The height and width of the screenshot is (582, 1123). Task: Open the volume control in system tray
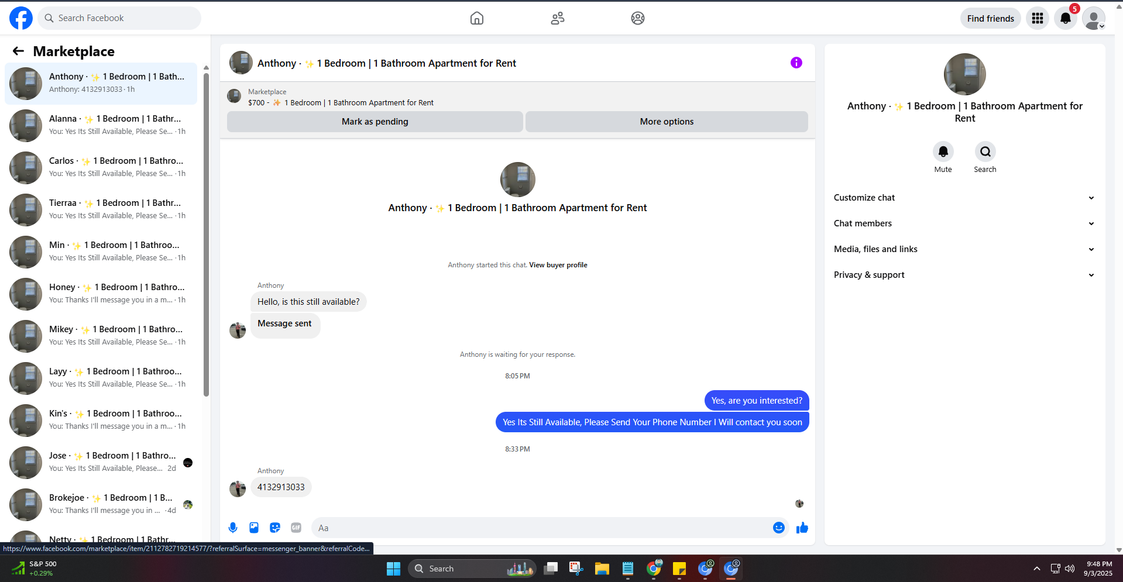point(1070,569)
